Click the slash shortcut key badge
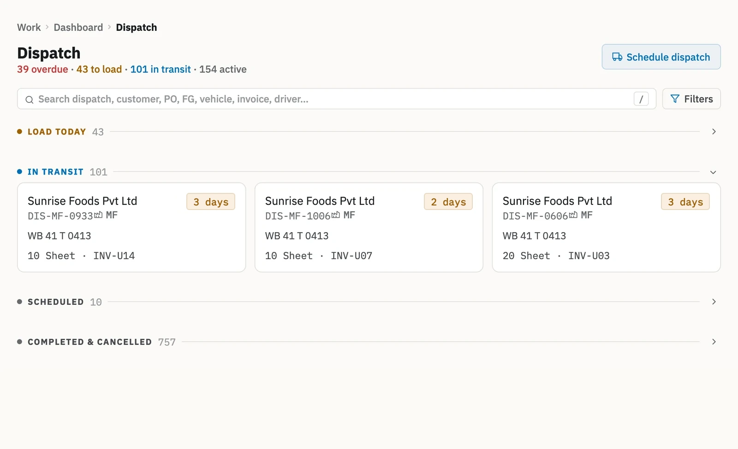 [641, 99]
